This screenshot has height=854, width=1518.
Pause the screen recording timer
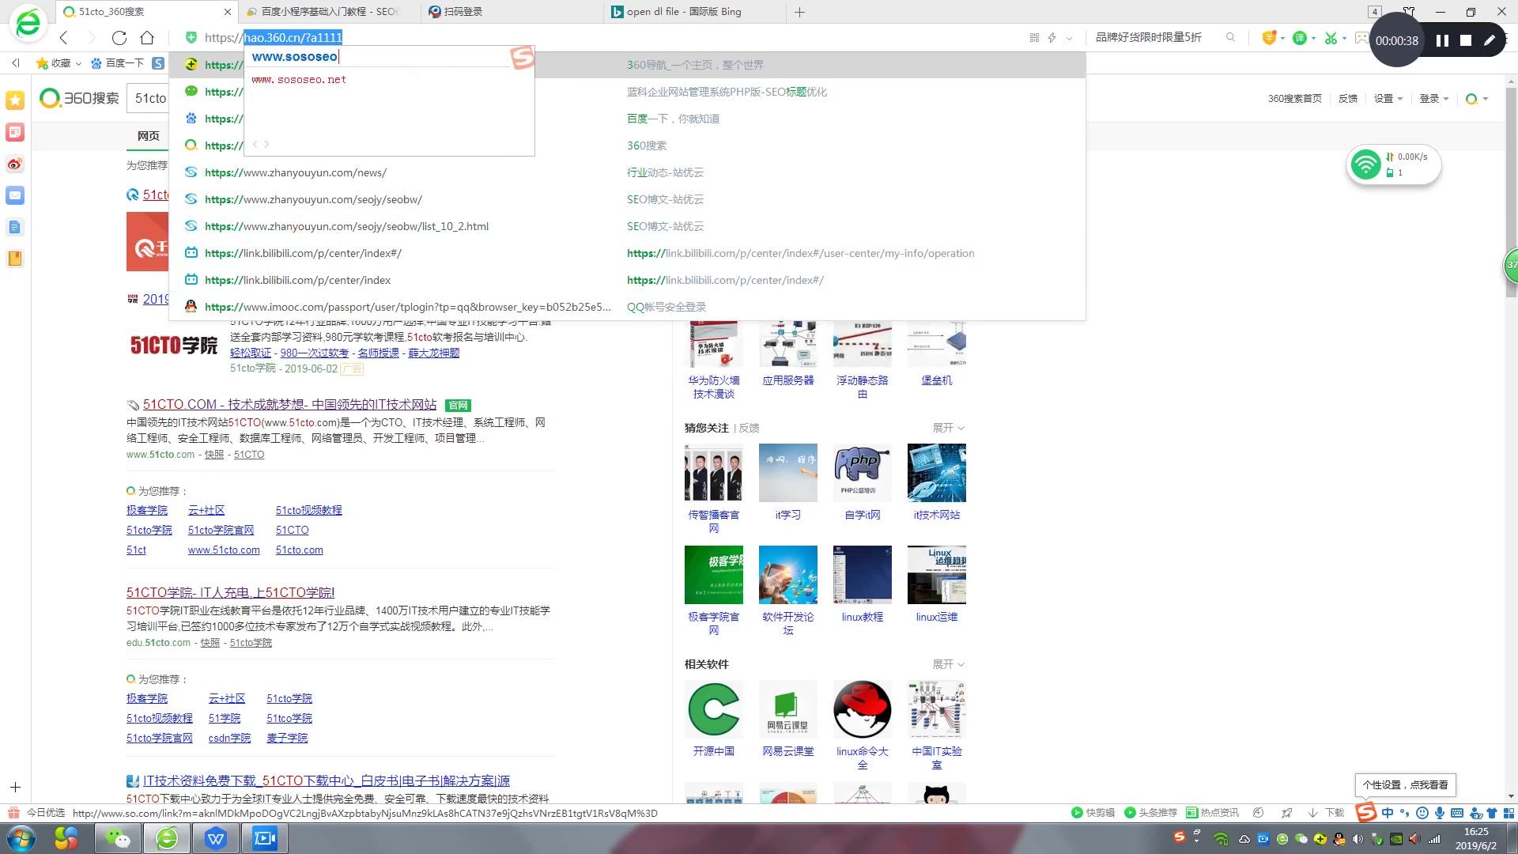point(1442,40)
